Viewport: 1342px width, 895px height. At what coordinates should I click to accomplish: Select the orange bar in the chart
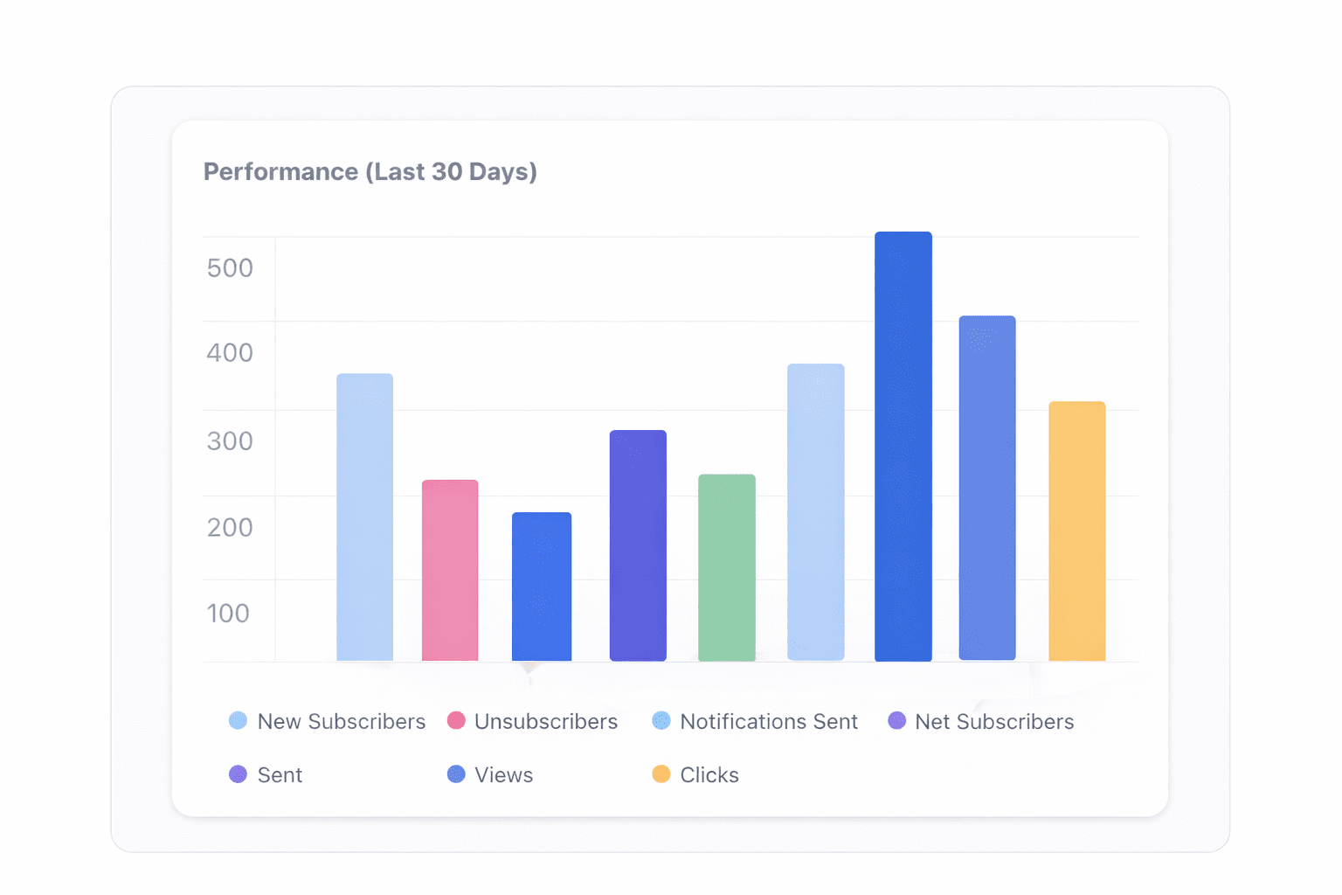(1077, 531)
